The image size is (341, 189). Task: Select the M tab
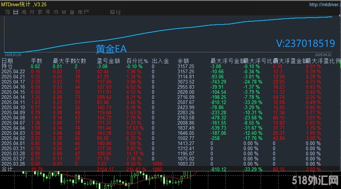pyautogui.click(x=64, y=12)
